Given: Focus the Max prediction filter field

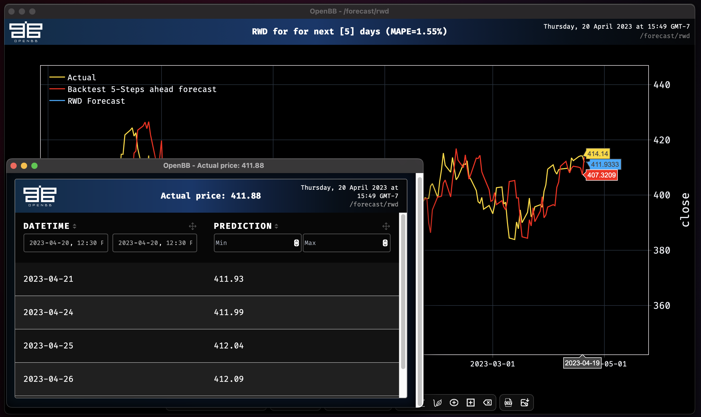Looking at the screenshot, I should pos(346,243).
